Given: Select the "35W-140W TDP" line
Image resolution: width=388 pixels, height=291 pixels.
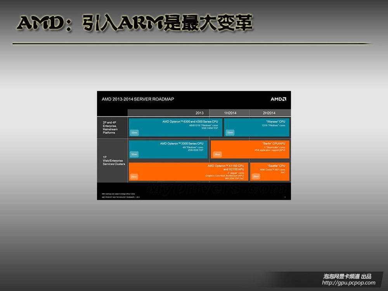Looking at the screenshot, I should click(210, 128).
